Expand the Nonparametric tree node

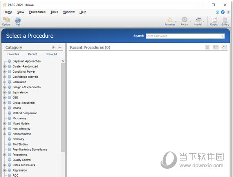pos(4,134)
